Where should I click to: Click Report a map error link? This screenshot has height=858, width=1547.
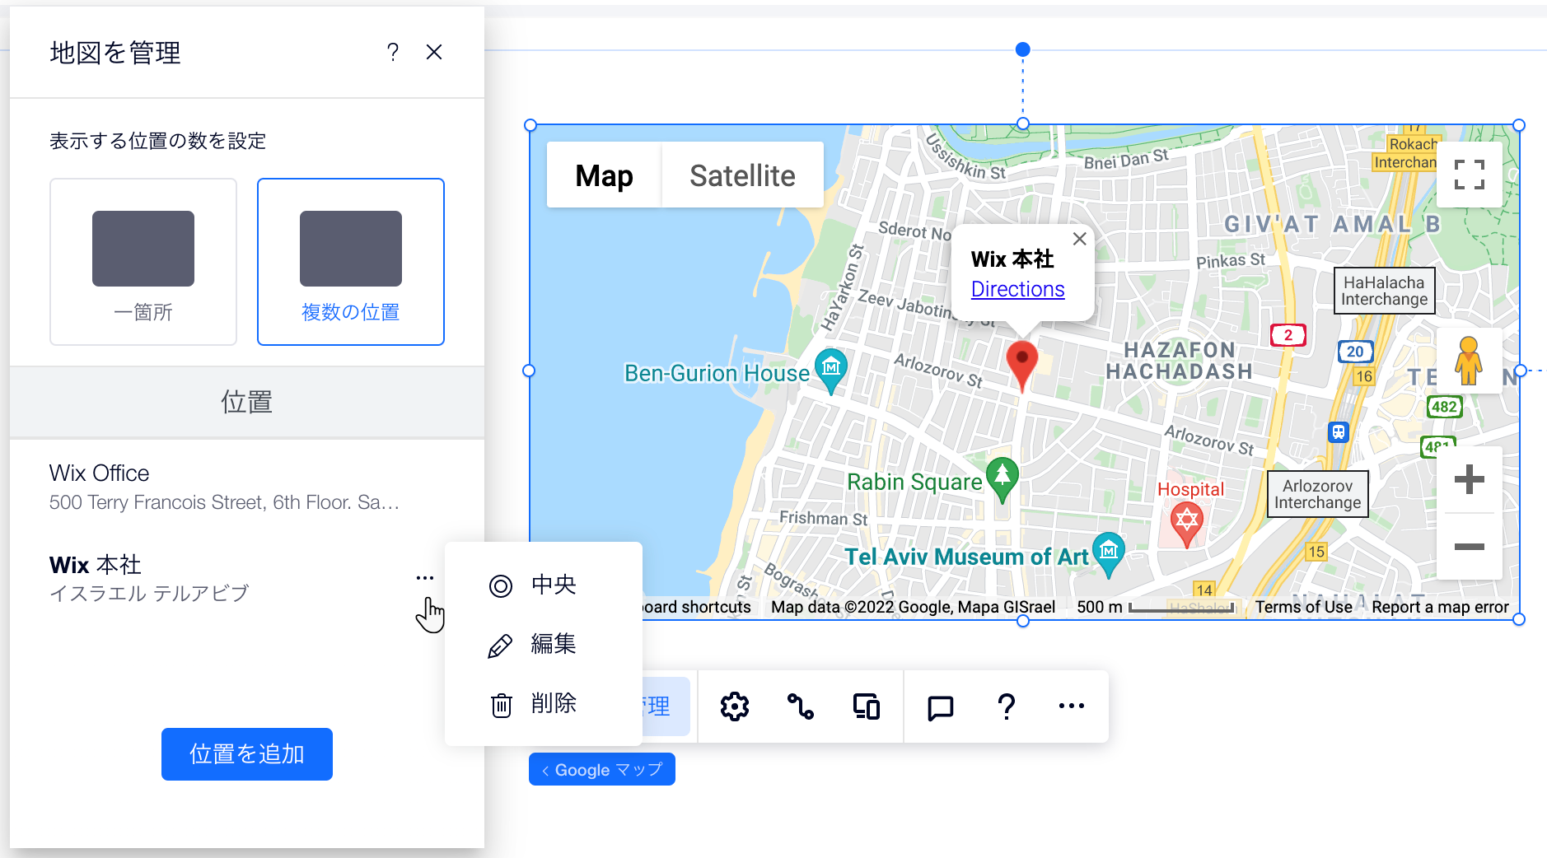point(1440,607)
